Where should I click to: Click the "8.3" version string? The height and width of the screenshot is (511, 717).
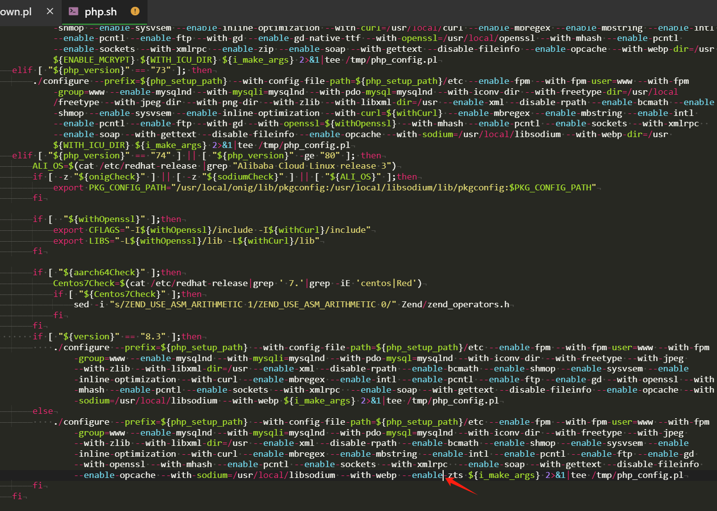tap(153, 336)
